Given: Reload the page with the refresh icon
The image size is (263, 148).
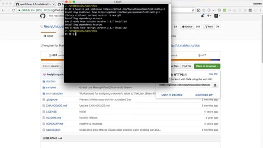Looking at the screenshot, I should click(x=14, y=10).
